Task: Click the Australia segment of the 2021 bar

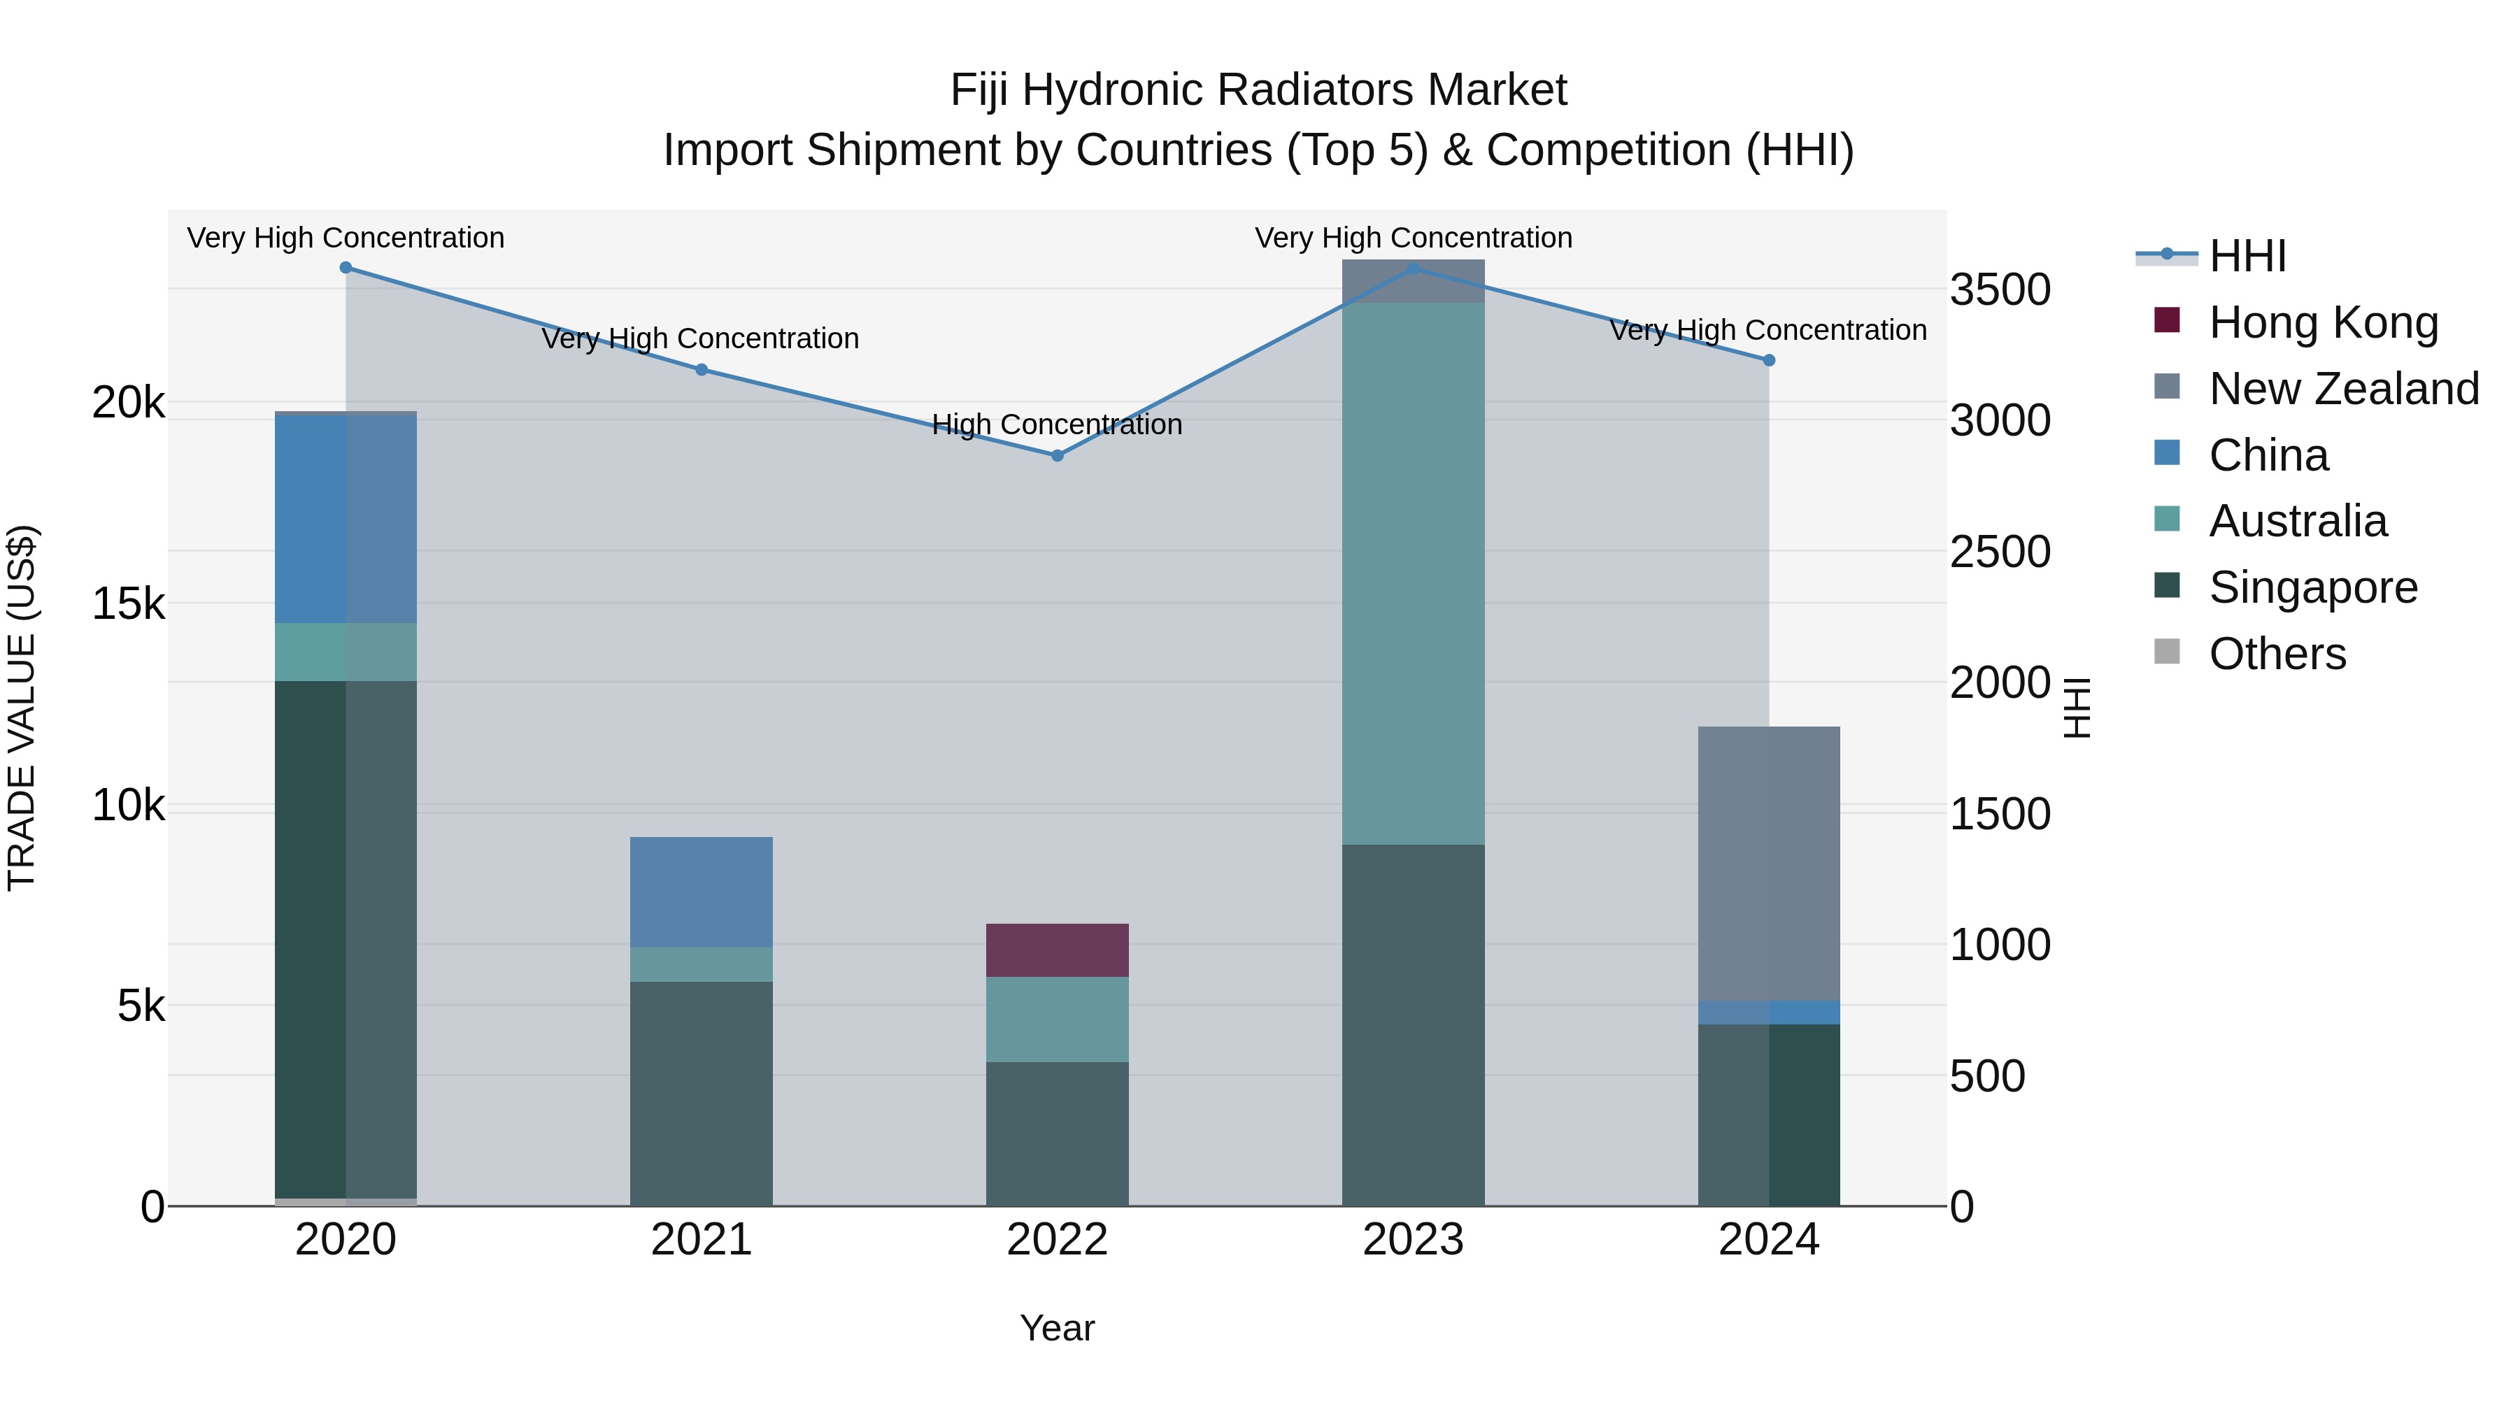Action: (702, 964)
